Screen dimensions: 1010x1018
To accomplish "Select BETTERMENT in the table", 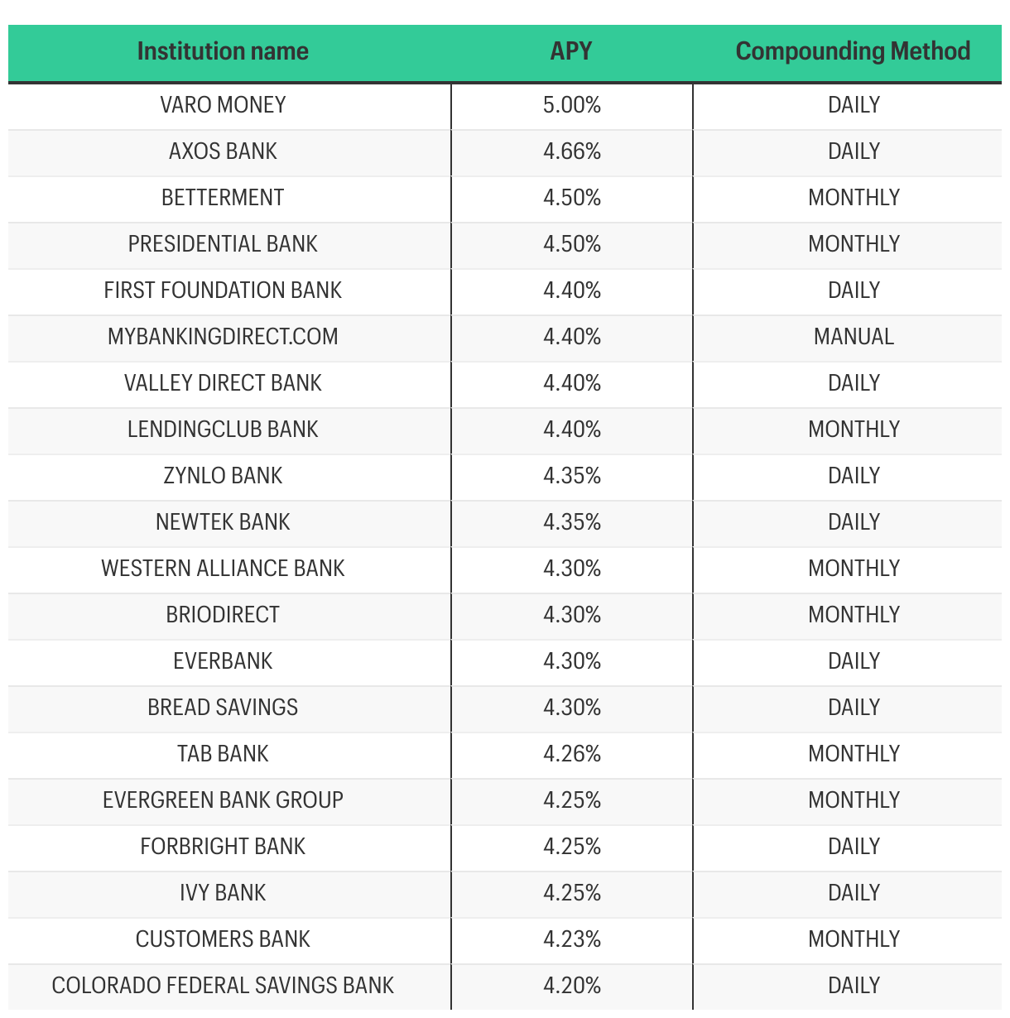I will (223, 198).
